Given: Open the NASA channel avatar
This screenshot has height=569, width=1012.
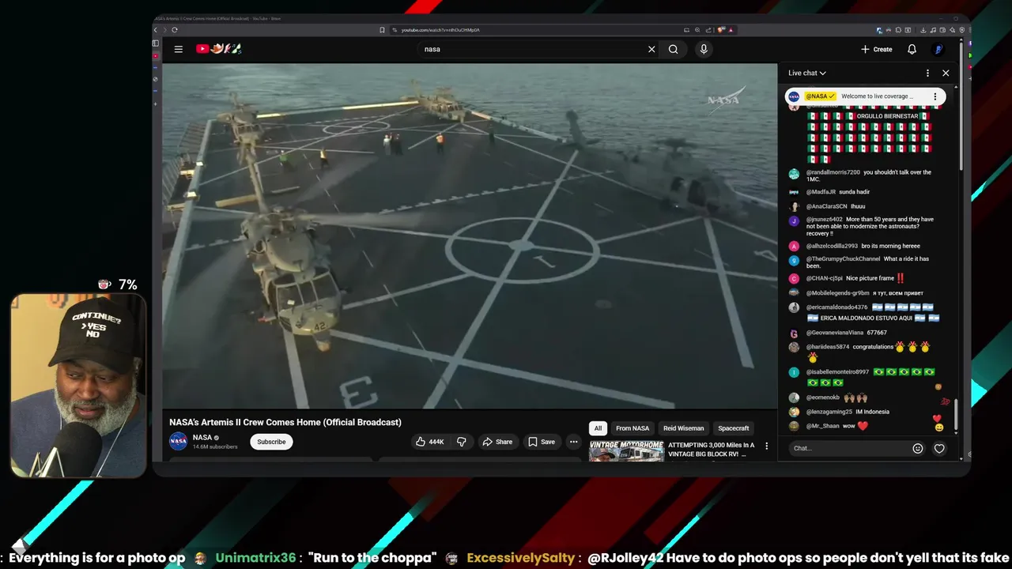Looking at the screenshot, I should (x=179, y=441).
